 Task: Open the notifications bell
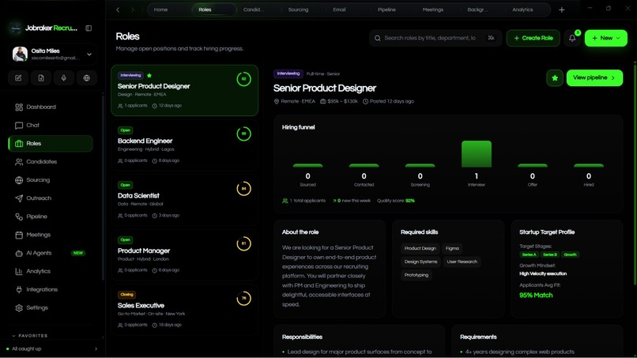pyautogui.click(x=572, y=38)
